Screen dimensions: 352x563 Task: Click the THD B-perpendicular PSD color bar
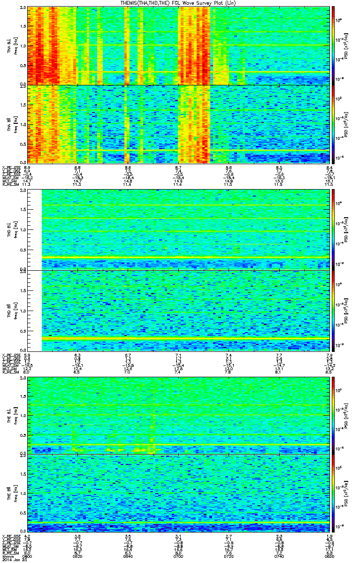[x=333, y=229]
